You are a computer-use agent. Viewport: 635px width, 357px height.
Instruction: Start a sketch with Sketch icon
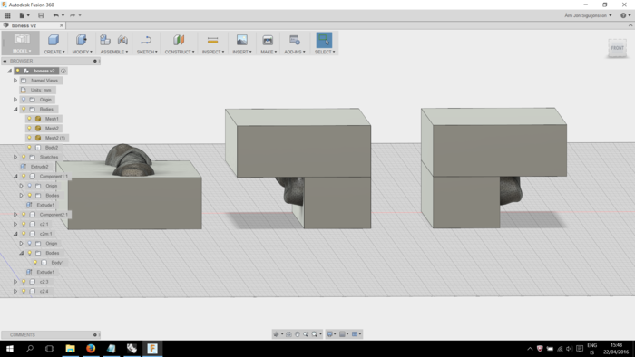(146, 40)
